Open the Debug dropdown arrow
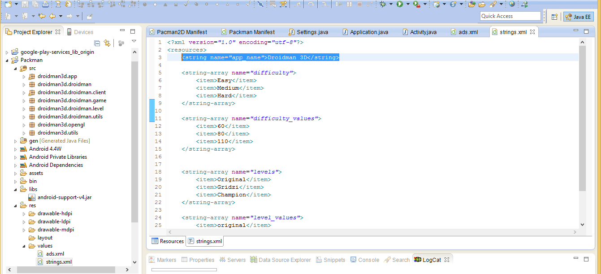 (391, 4)
